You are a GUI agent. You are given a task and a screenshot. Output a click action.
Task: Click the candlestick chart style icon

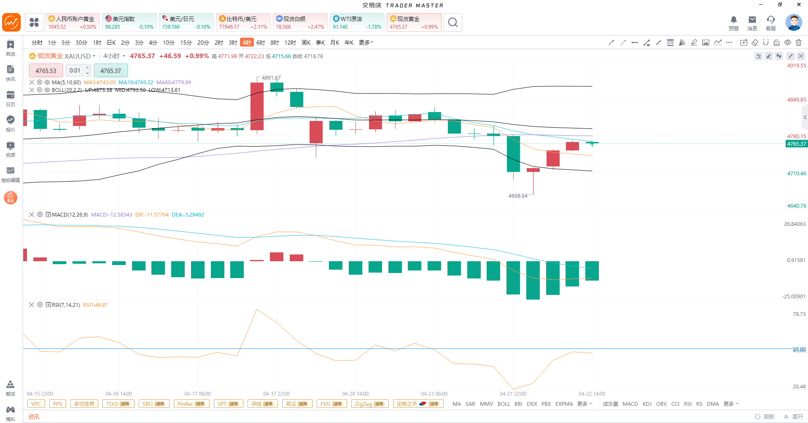tap(779, 56)
